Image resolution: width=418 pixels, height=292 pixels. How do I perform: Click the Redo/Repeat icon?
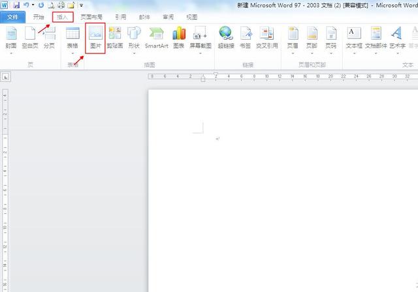[40, 5]
